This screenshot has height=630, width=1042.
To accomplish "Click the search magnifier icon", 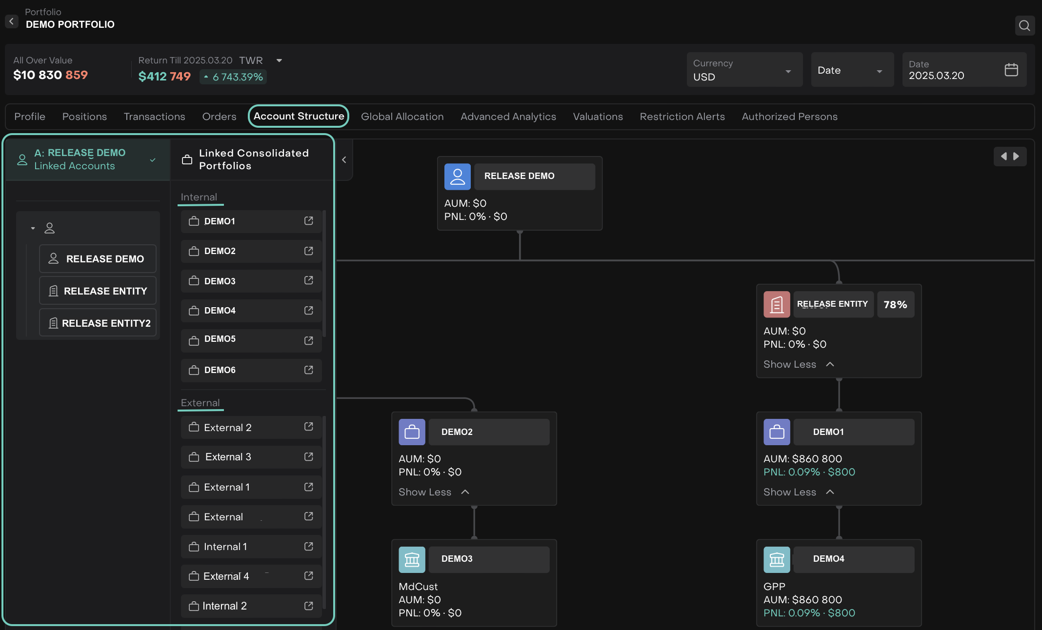I will [x=1024, y=25].
